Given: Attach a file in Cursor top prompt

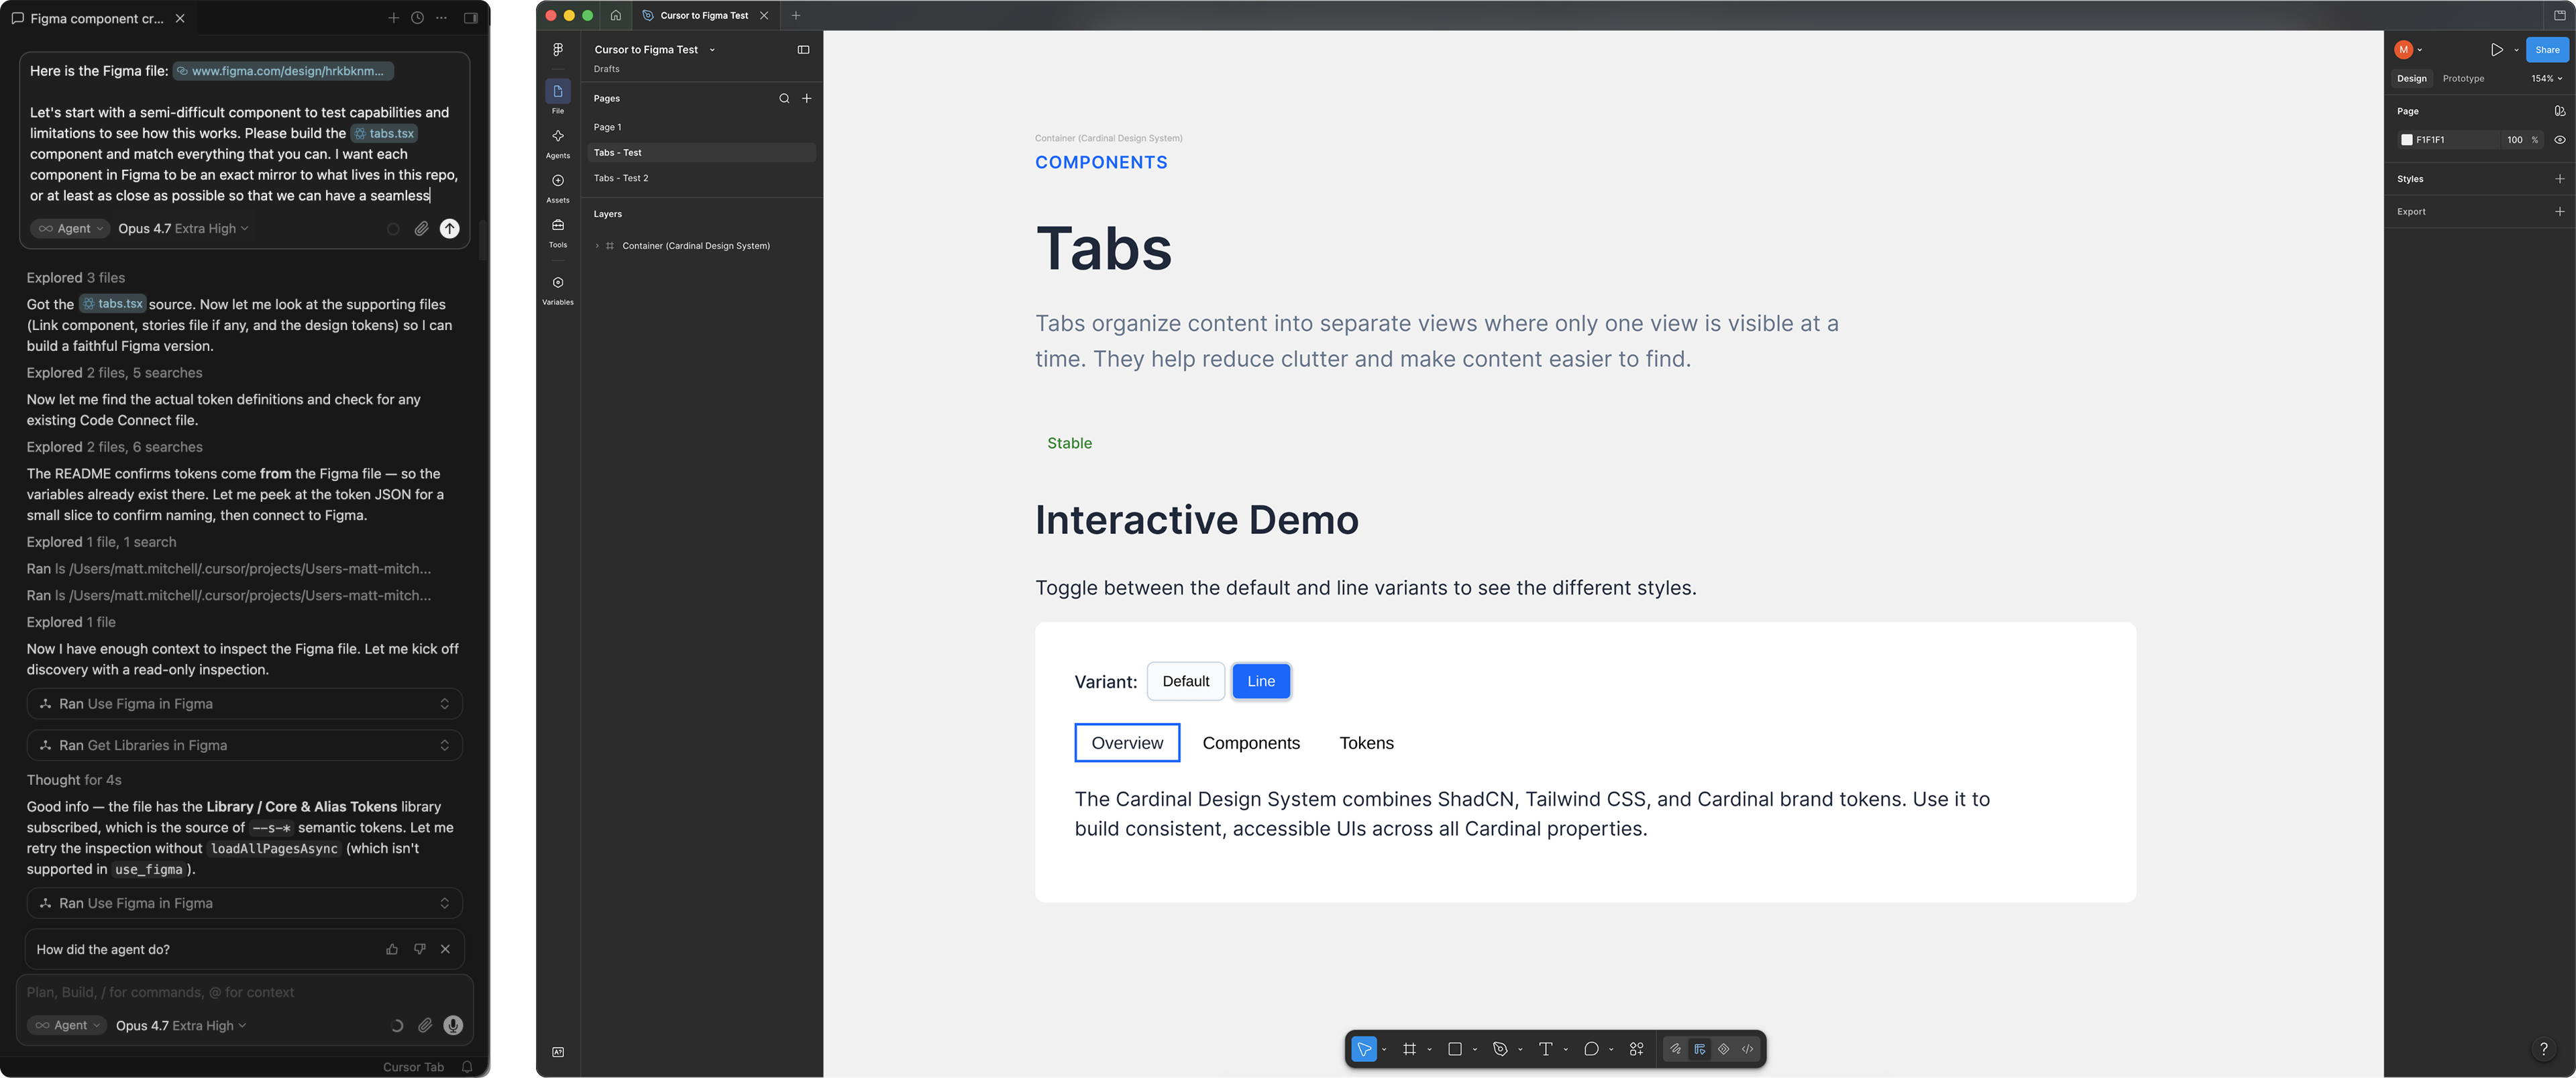Looking at the screenshot, I should coord(422,229).
